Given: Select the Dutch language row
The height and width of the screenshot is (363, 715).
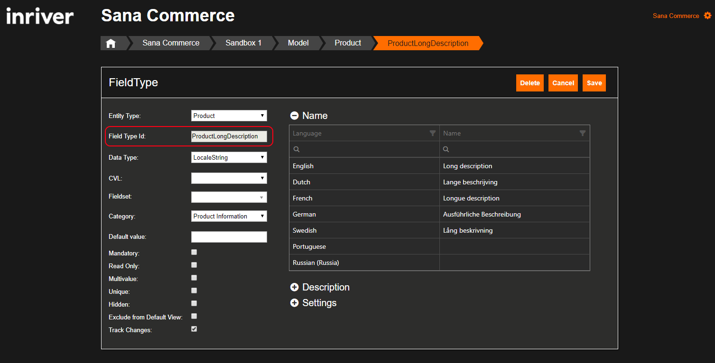Looking at the screenshot, I should [x=439, y=182].
